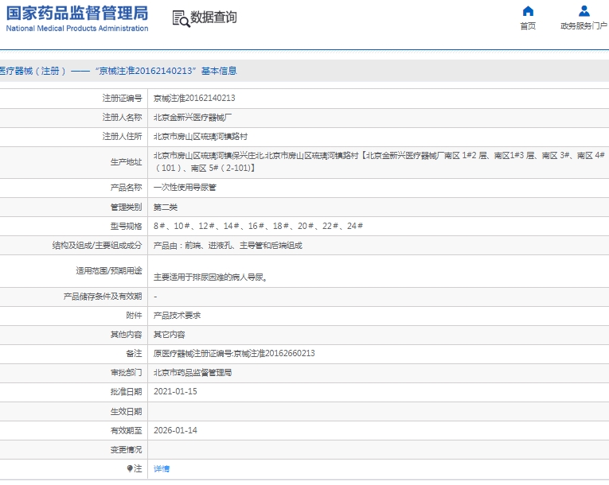Click the expiry date 2026-01-14
This screenshot has height=485, width=609.
coord(175,430)
